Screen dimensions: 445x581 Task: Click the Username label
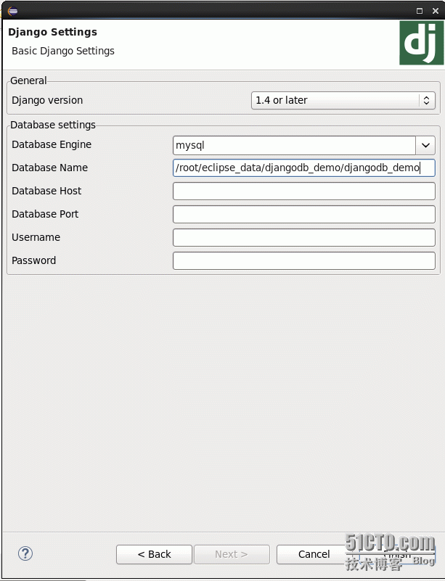(36, 237)
